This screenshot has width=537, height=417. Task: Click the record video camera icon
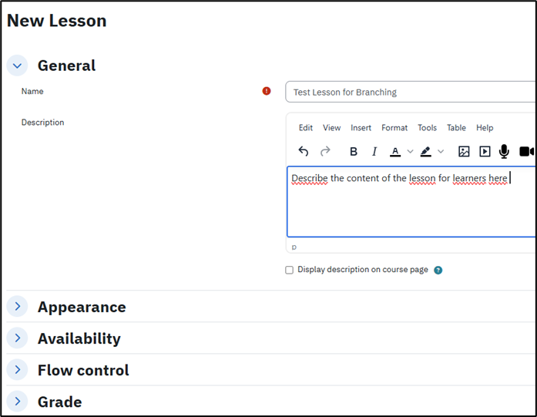tap(526, 152)
